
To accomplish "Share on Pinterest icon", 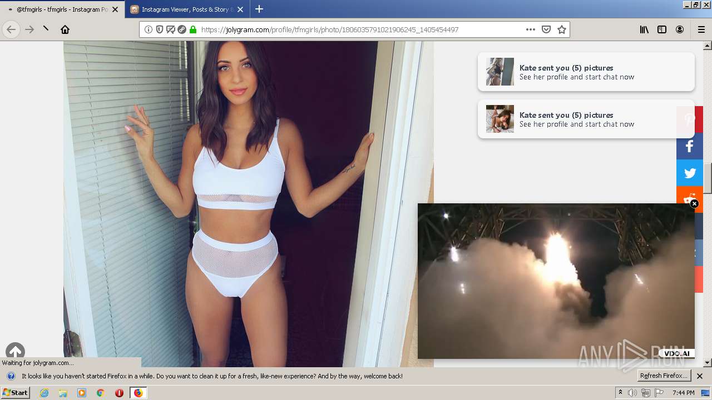I will 690,119.
